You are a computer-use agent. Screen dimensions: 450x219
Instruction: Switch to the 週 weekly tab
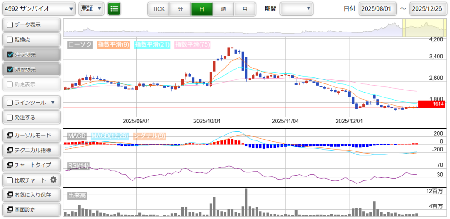(223, 9)
